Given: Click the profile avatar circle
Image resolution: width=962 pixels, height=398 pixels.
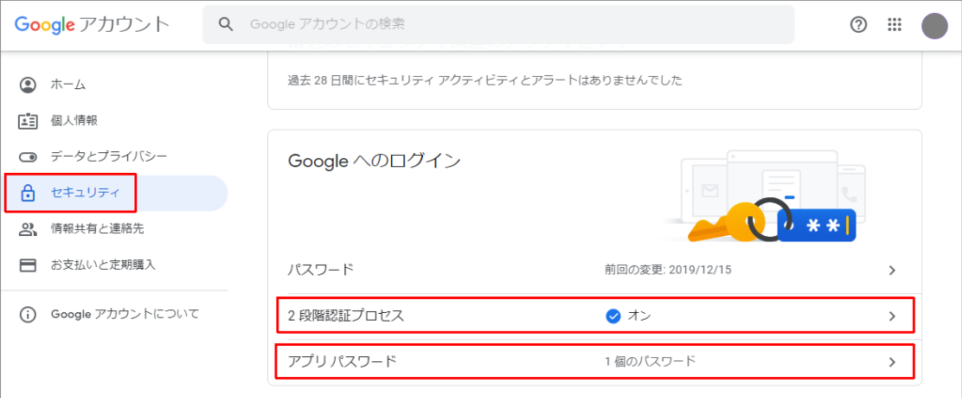Looking at the screenshot, I should (934, 26).
